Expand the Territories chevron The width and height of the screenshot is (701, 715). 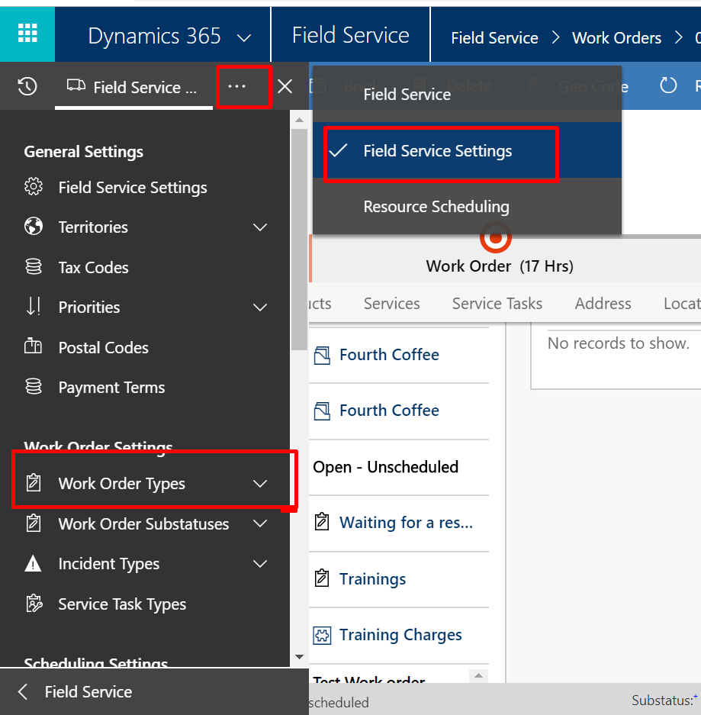coord(260,227)
